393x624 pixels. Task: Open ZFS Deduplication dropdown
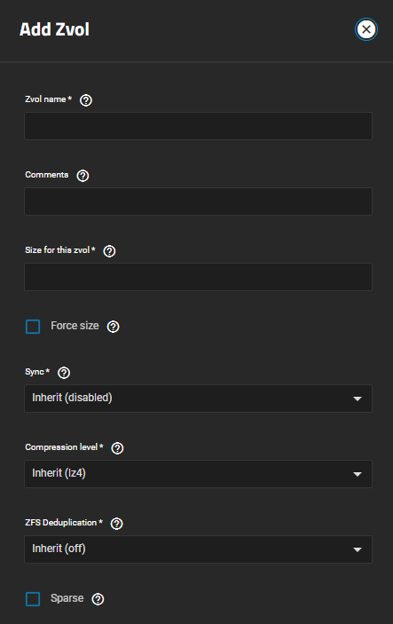coord(198,549)
